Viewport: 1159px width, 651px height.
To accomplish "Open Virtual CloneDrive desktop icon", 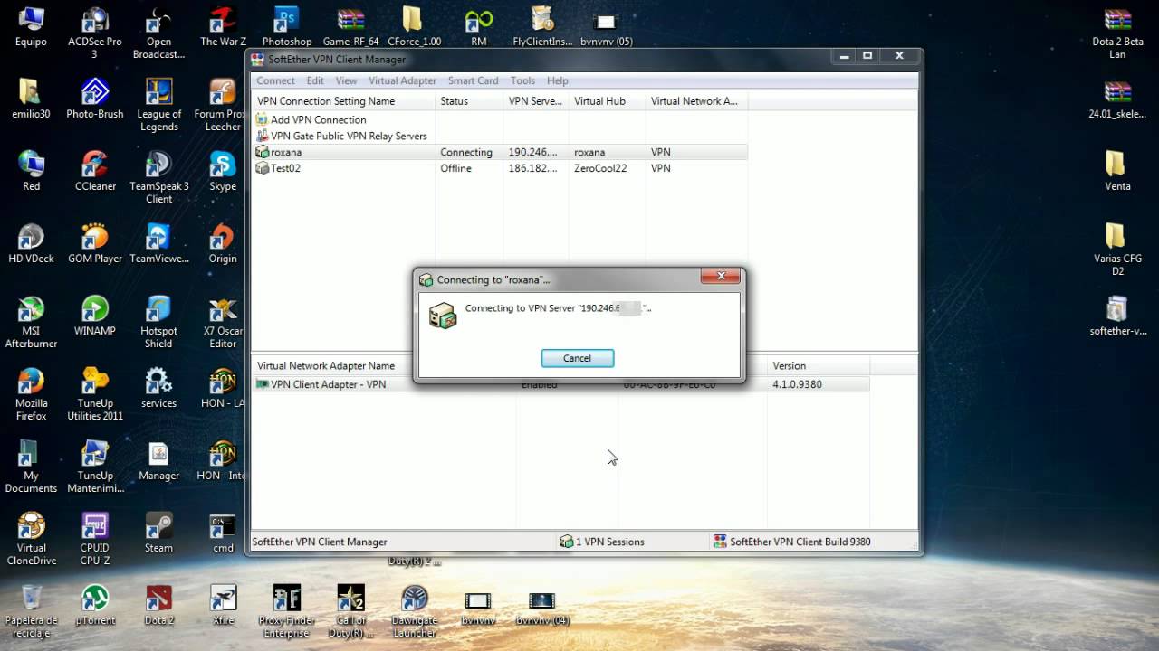I will click(x=32, y=539).
